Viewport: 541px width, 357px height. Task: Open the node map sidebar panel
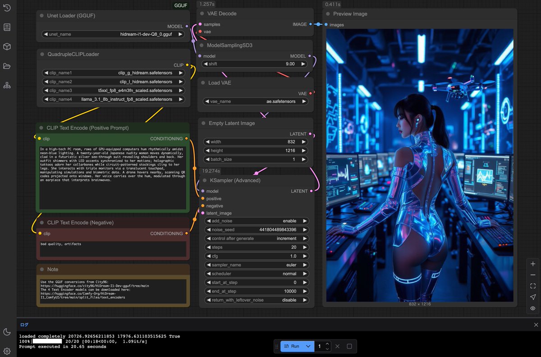pos(7,85)
